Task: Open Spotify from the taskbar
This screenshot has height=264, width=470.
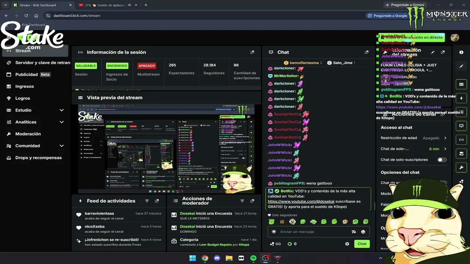Action: coord(253,258)
